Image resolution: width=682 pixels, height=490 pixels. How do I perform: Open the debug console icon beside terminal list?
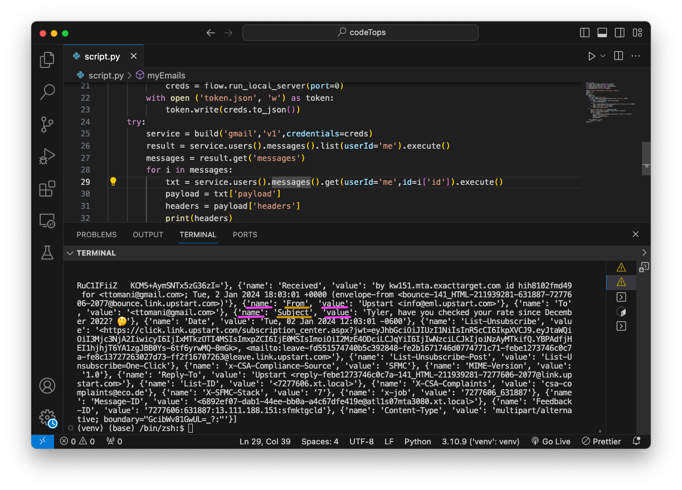644,268
